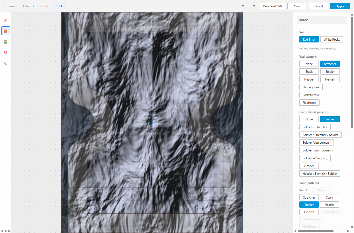The height and width of the screenshot is (233, 354).
Task: Click the Clear button
Action: tap(297, 6)
